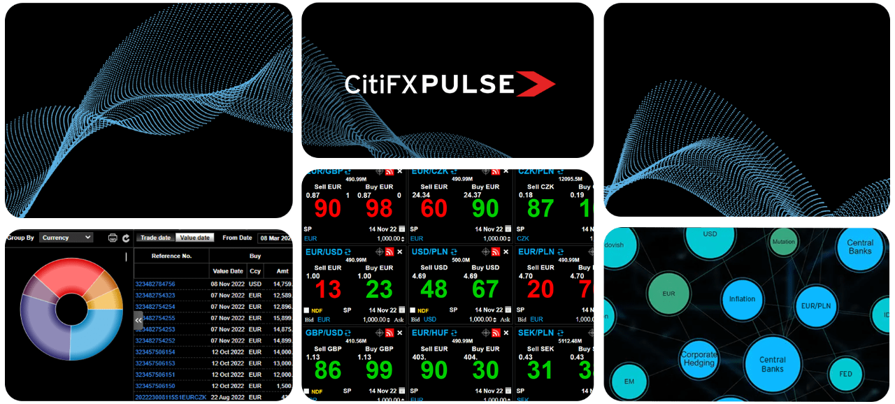The image size is (895, 404).
Task: Sort by Ccy column header
Action: (x=255, y=271)
